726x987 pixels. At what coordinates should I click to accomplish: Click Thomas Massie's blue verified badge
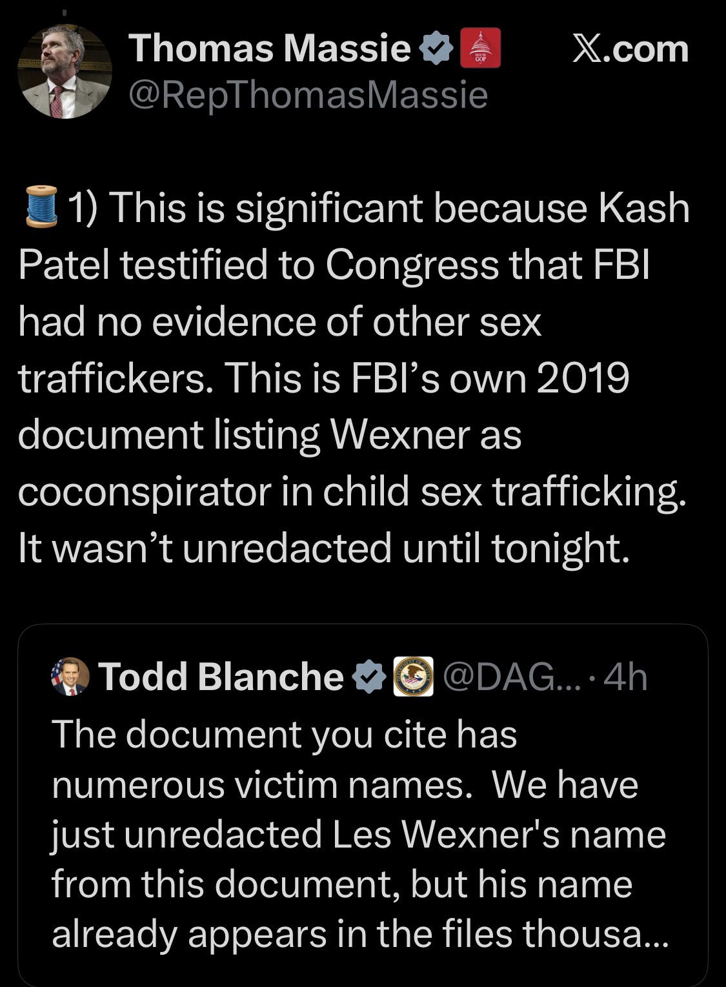coord(436,50)
